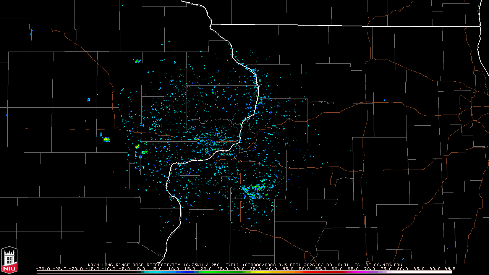Click the -30.0 scale value
The width and height of the screenshot is (489, 275).
43,269
